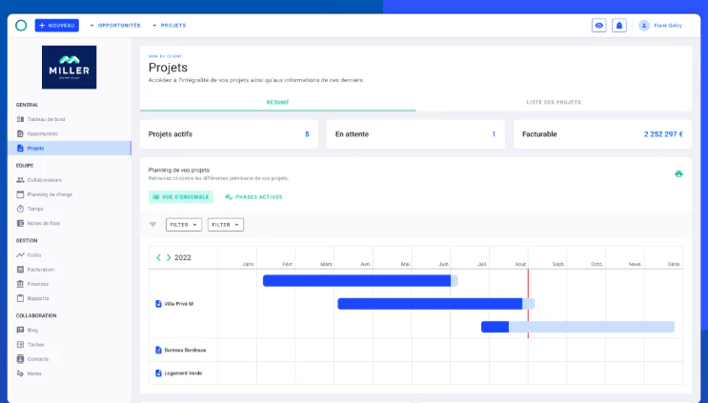Click the filter lines icon
Image resolution: width=708 pixels, height=403 pixels.
[152, 224]
